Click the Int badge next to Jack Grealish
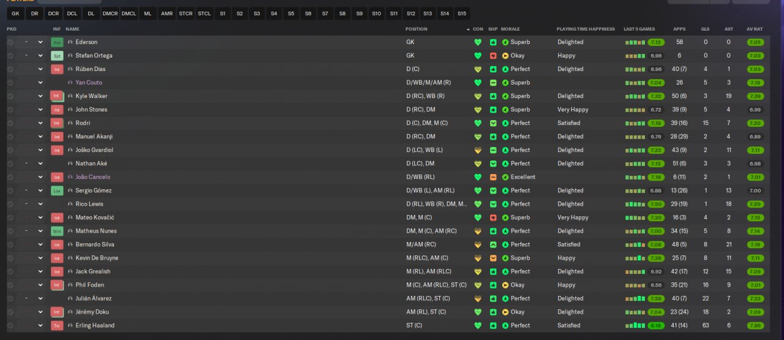784x340 pixels. [x=57, y=271]
